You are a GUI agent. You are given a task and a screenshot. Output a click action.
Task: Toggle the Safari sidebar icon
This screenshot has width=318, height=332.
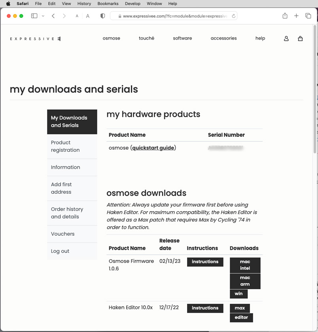(34, 16)
